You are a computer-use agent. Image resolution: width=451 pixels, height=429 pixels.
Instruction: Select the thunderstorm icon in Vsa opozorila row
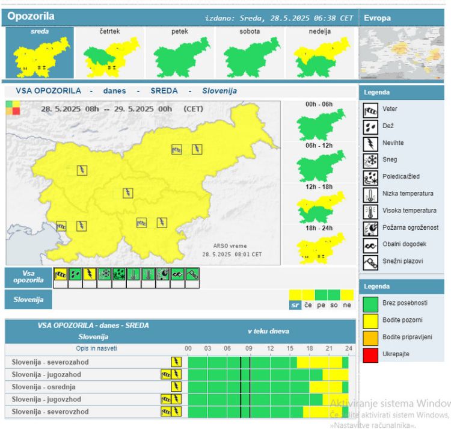tap(90, 274)
